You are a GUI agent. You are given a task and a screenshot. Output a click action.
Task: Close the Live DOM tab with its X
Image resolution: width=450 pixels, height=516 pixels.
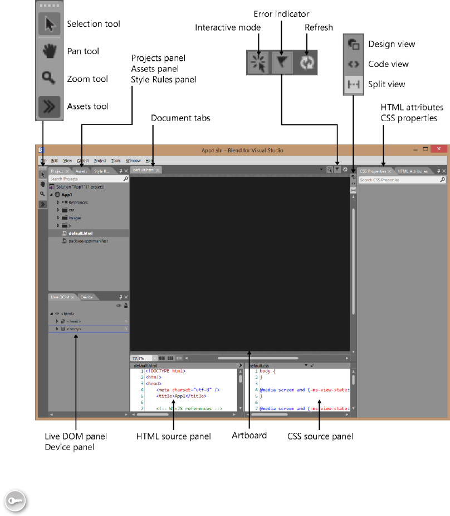point(72,297)
